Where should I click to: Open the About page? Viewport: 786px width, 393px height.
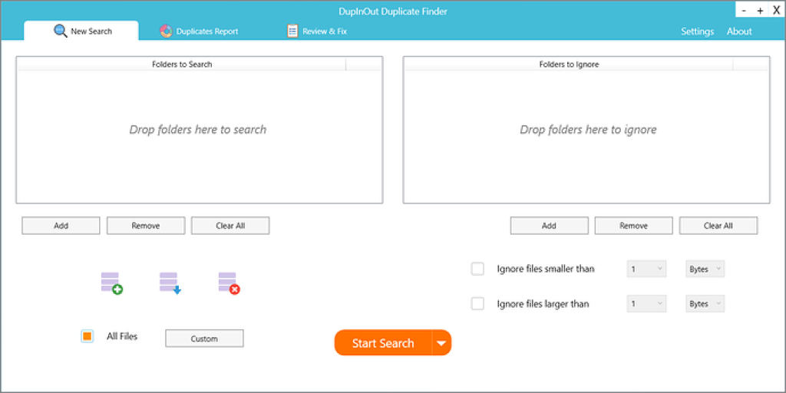tap(739, 31)
